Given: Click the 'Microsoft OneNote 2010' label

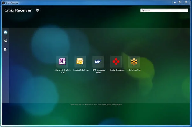Looking at the screenshot, I should coord(63,71).
